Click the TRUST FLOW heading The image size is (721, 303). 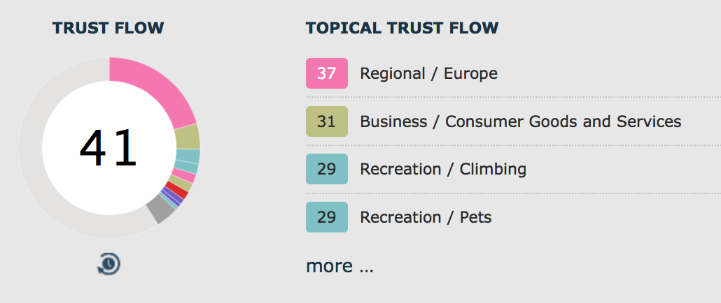(108, 28)
